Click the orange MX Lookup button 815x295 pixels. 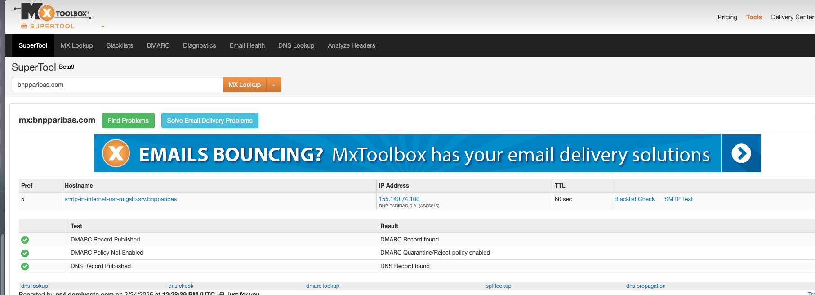[245, 85]
